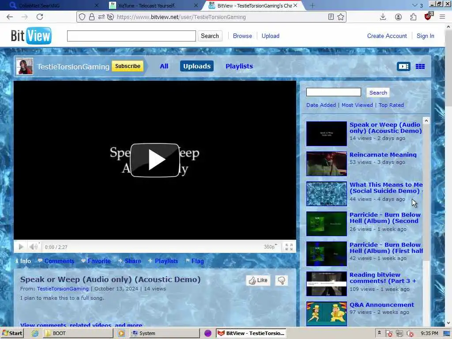Click the top Search button
Viewport: 452px width, 339px height.
click(210, 36)
